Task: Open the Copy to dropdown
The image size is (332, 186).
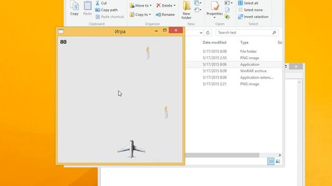Action: pos(140,14)
